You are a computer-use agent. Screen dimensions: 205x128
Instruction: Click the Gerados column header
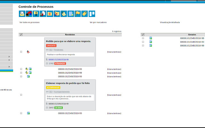point(192,35)
